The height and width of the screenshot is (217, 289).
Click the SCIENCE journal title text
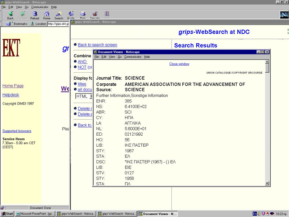[135, 78]
